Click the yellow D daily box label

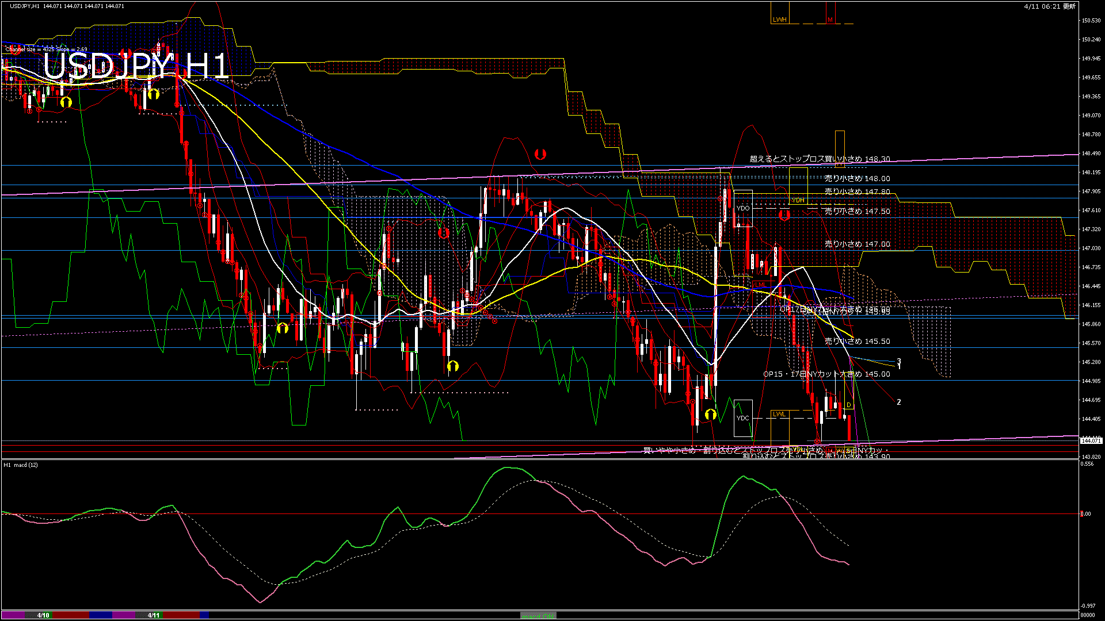click(x=848, y=405)
